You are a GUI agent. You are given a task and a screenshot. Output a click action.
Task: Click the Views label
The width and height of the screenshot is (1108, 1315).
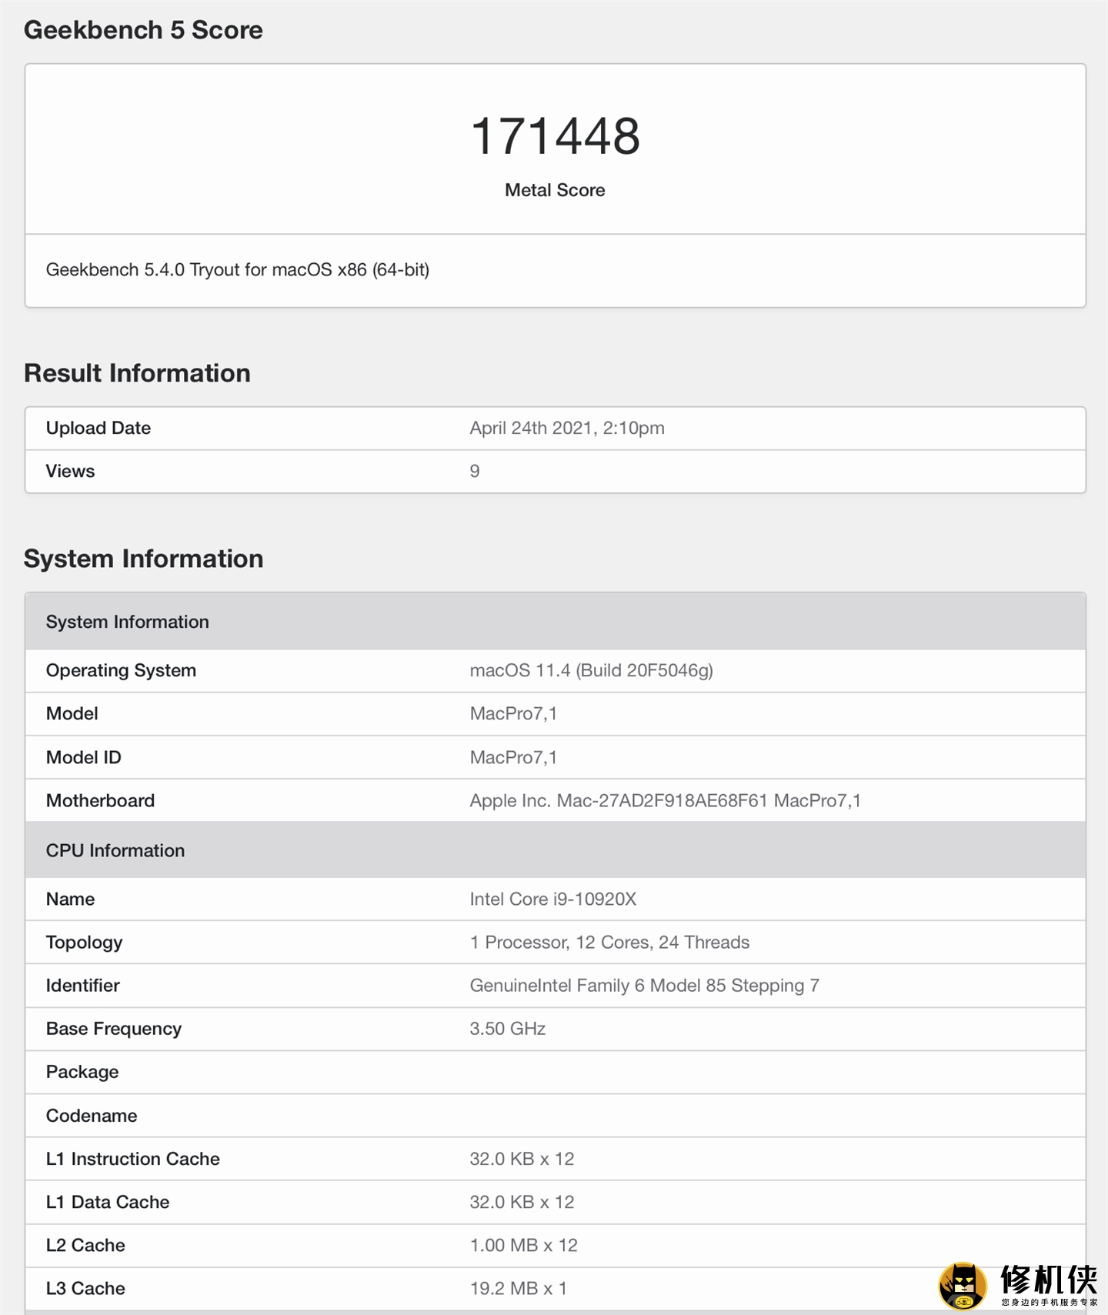(70, 471)
